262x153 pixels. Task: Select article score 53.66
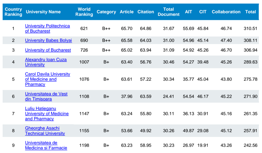click(x=127, y=131)
